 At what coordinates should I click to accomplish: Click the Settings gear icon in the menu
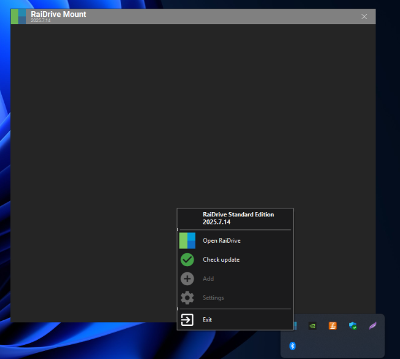click(x=187, y=298)
